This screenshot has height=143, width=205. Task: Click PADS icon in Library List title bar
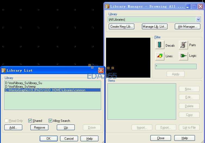click(4, 71)
